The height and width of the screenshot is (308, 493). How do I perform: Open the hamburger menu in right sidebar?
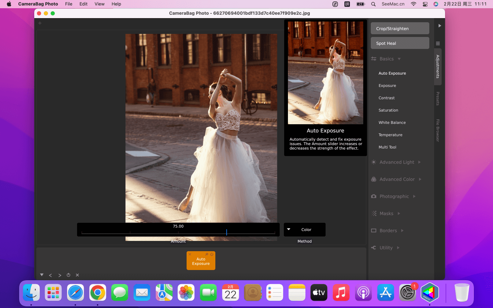point(438,43)
